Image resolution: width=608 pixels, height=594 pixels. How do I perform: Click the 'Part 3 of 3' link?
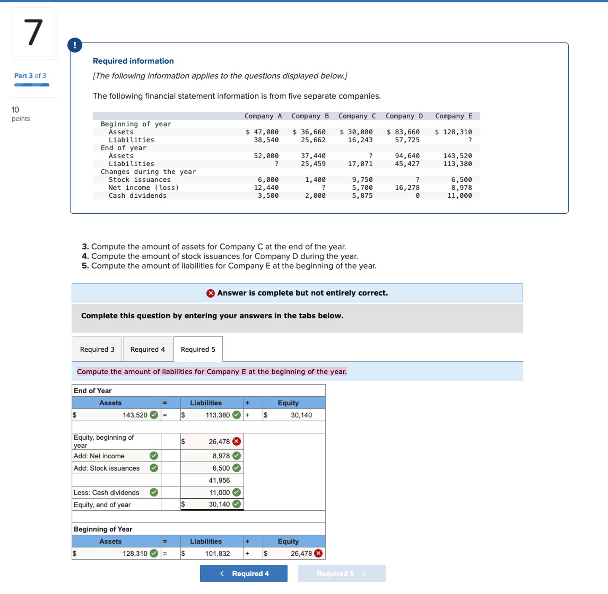point(30,76)
